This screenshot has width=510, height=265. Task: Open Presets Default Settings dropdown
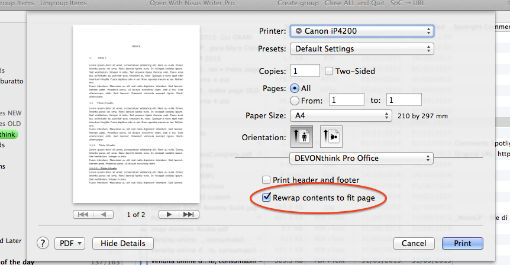click(361, 49)
